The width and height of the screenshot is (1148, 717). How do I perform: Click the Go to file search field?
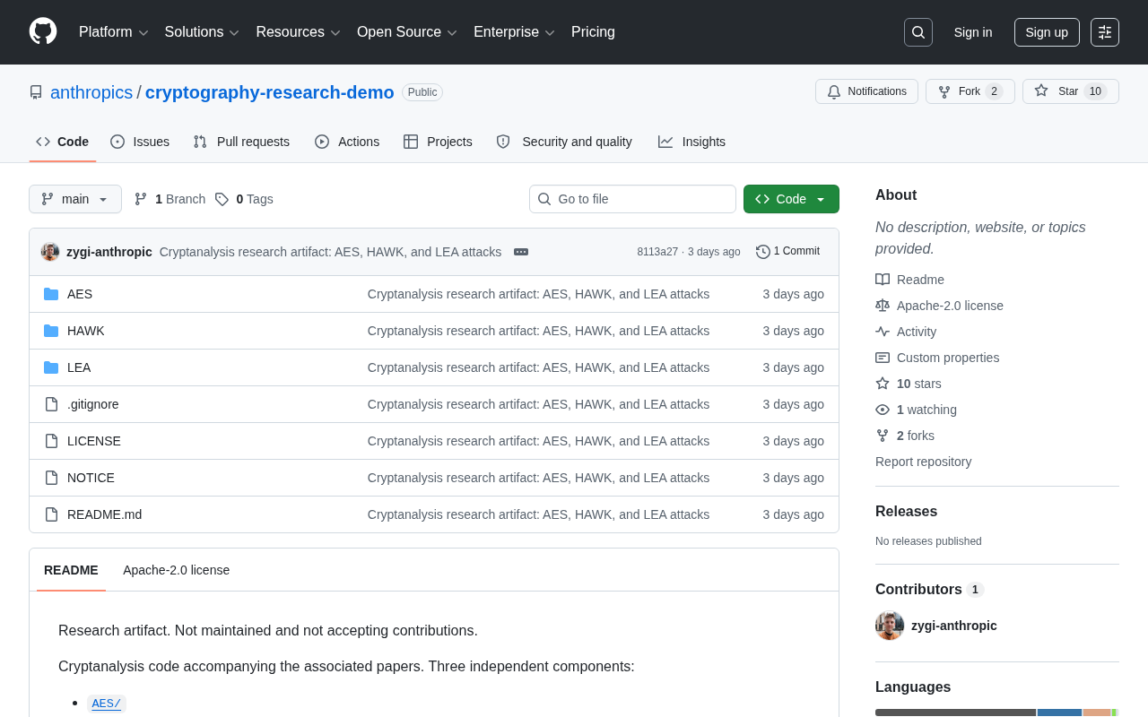click(x=632, y=199)
